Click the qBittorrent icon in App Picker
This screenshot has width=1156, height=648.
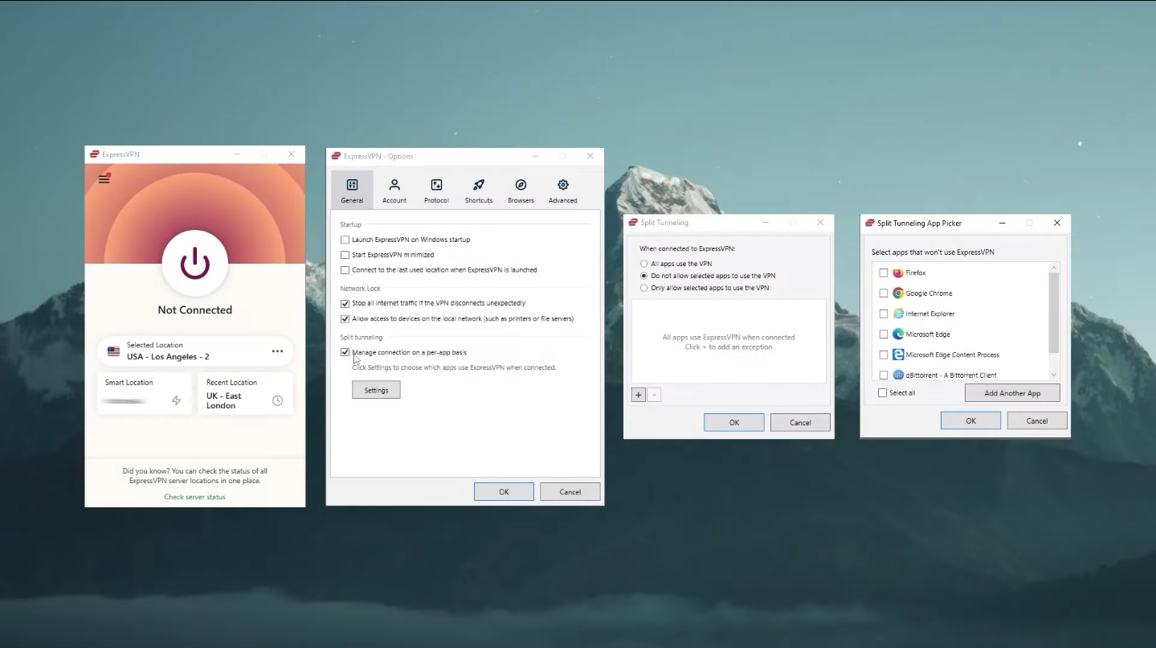[898, 375]
